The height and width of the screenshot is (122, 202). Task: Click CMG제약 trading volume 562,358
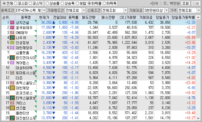tap(131, 33)
